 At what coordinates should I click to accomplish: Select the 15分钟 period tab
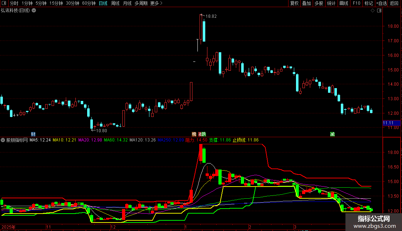pos(56,3)
